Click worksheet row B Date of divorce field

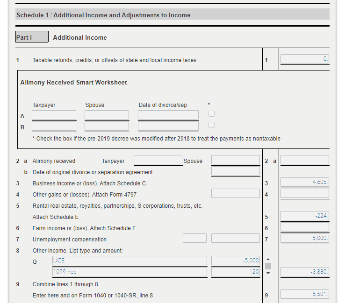click(x=168, y=126)
